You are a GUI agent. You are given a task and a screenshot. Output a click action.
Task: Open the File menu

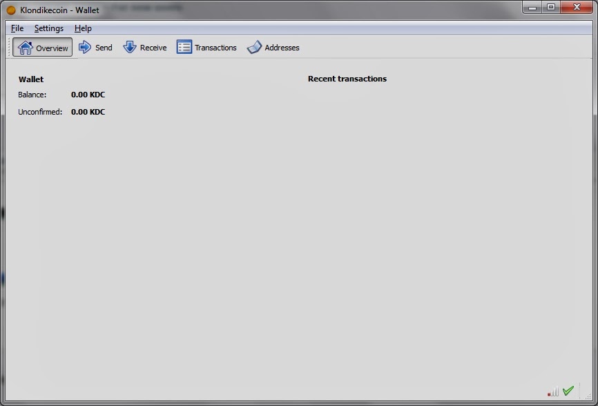click(17, 28)
